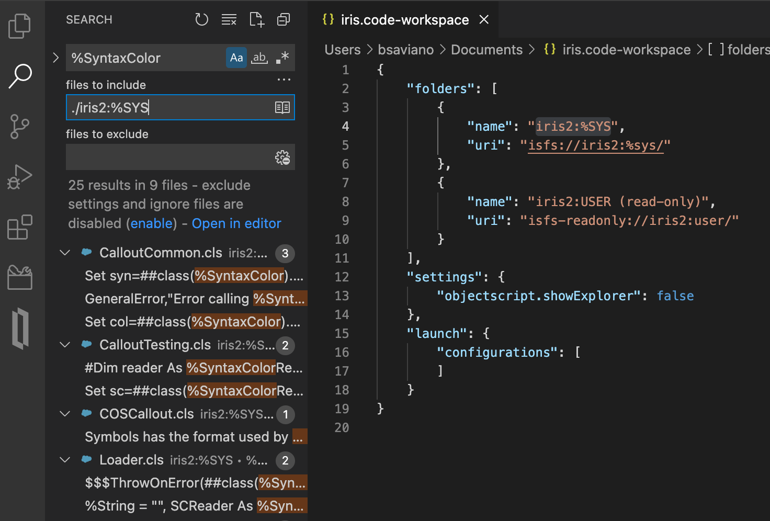
Task: Open Documents in the breadcrumb bar
Action: pos(486,49)
